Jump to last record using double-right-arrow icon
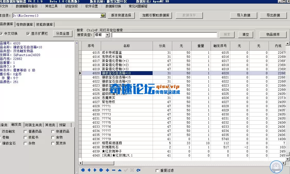Screen dimensions: 290x174 101,170
